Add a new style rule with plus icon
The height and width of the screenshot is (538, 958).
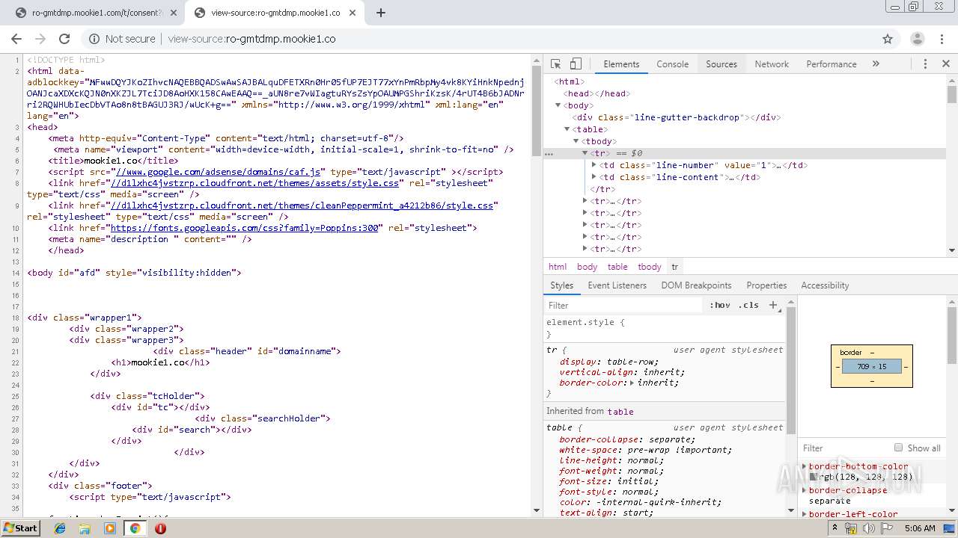(x=773, y=305)
